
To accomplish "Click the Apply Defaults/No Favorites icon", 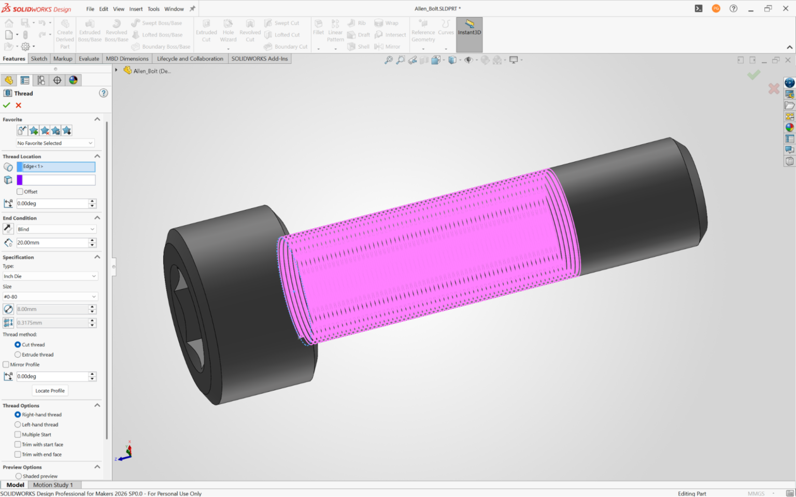I will click(22, 131).
